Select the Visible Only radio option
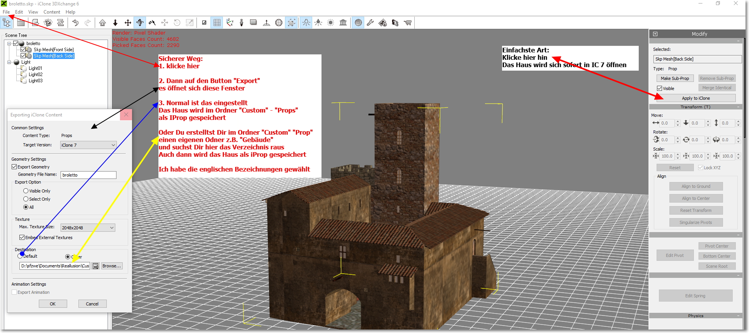Screen dimensions: 749x333 click(26, 191)
